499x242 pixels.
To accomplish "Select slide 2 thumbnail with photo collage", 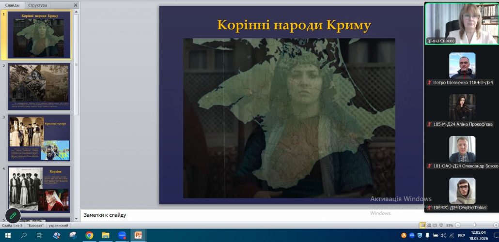I will click(x=39, y=87).
